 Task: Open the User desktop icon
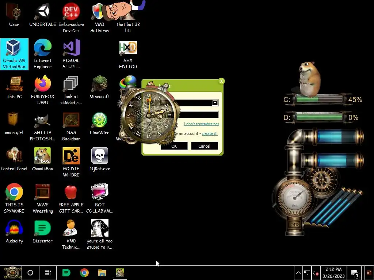14,14
